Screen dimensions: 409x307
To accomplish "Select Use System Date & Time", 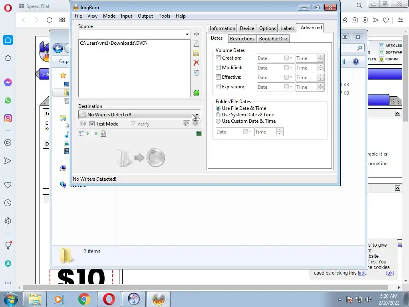I will click(x=218, y=115).
